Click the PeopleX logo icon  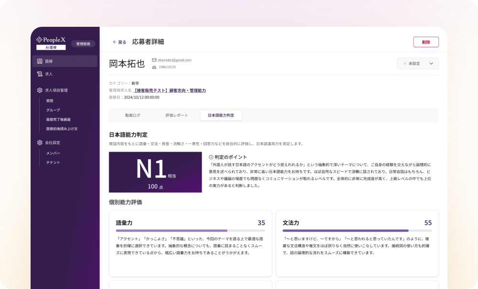pyautogui.click(x=40, y=40)
